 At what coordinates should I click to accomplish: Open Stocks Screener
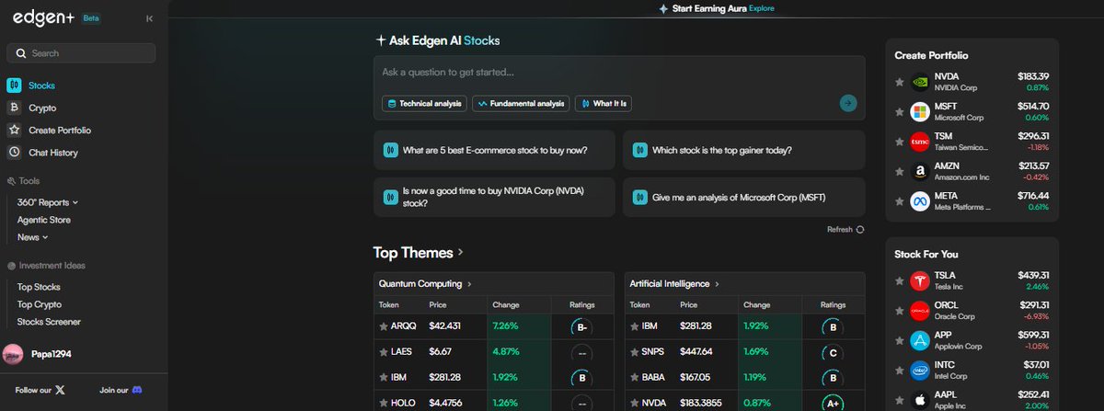pos(49,322)
